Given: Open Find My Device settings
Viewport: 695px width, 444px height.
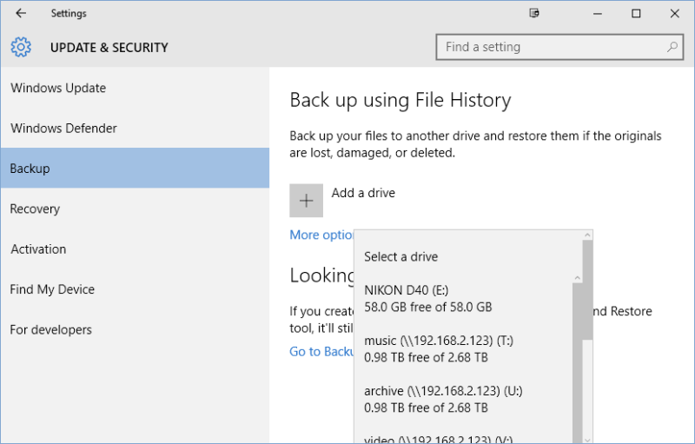Looking at the screenshot, I should (52, 289).
